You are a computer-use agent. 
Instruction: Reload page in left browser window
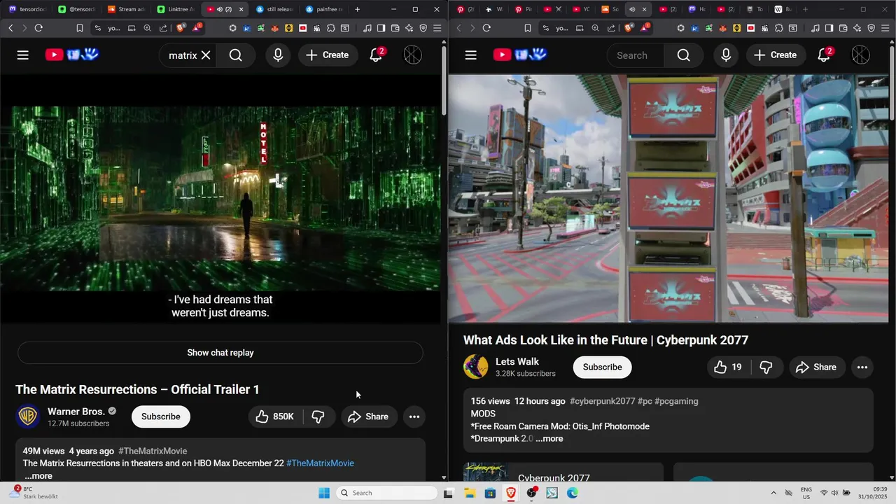(38, 28)
